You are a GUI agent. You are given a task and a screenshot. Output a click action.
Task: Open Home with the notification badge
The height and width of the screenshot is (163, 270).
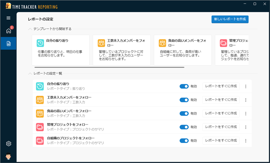pyautogui.click(x=8, y=31)
